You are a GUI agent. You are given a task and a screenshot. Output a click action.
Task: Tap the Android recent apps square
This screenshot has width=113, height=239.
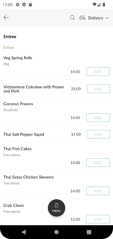coord(89,232)
